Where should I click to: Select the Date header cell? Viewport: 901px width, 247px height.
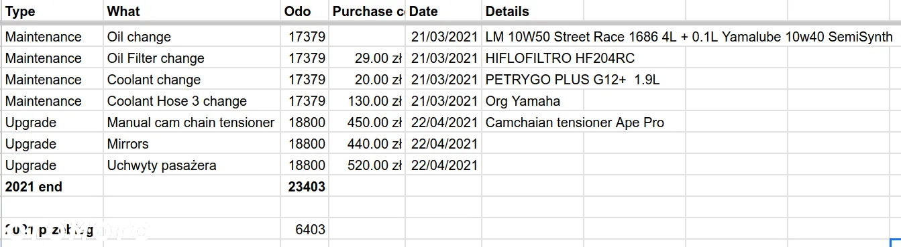point(443,11)
